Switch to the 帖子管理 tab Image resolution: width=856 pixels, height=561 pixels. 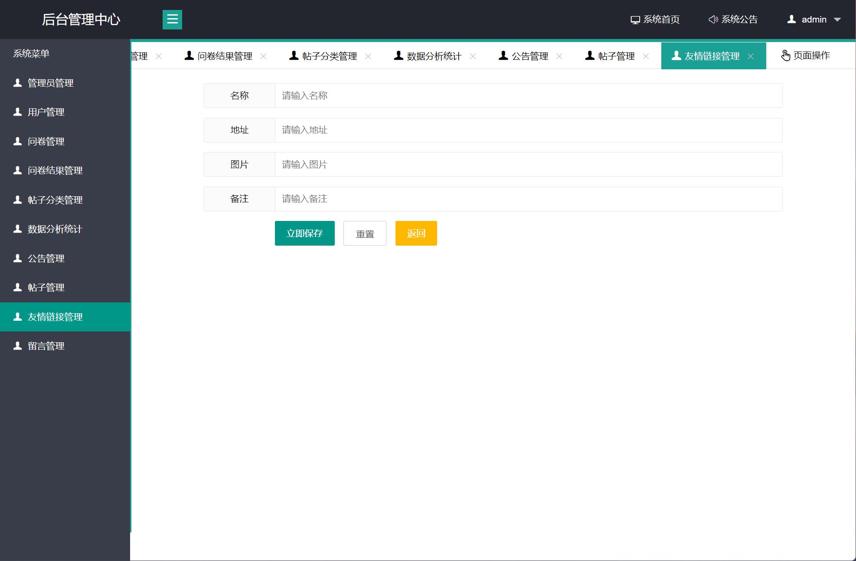616,56
